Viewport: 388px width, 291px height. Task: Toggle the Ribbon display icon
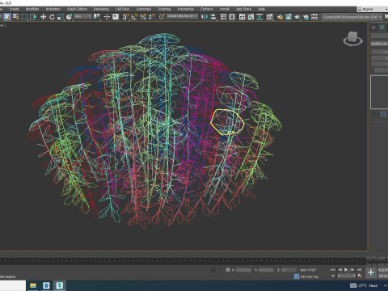point(242,17)
